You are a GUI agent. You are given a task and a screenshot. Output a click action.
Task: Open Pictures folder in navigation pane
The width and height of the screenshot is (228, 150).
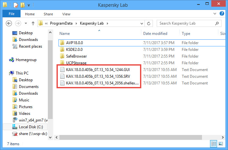(26, 107)
